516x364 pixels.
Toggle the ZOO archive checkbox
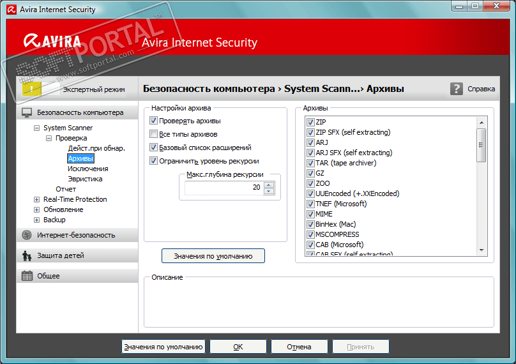pos(310,184)
